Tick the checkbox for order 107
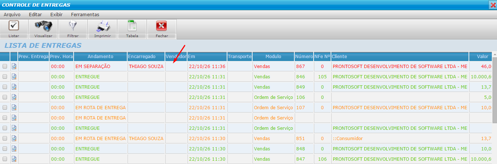 [x=5, y=108]
